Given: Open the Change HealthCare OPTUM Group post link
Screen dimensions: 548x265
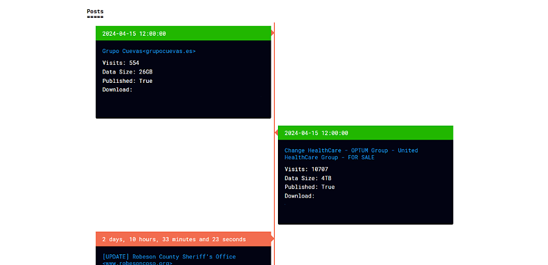Looking at the screenshot, I should click(x=351, y=154).
